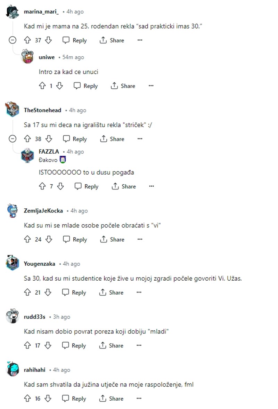Upvote rudd33s's tax refund comment
Screen dimensions: 278x409
coord(27,345)
